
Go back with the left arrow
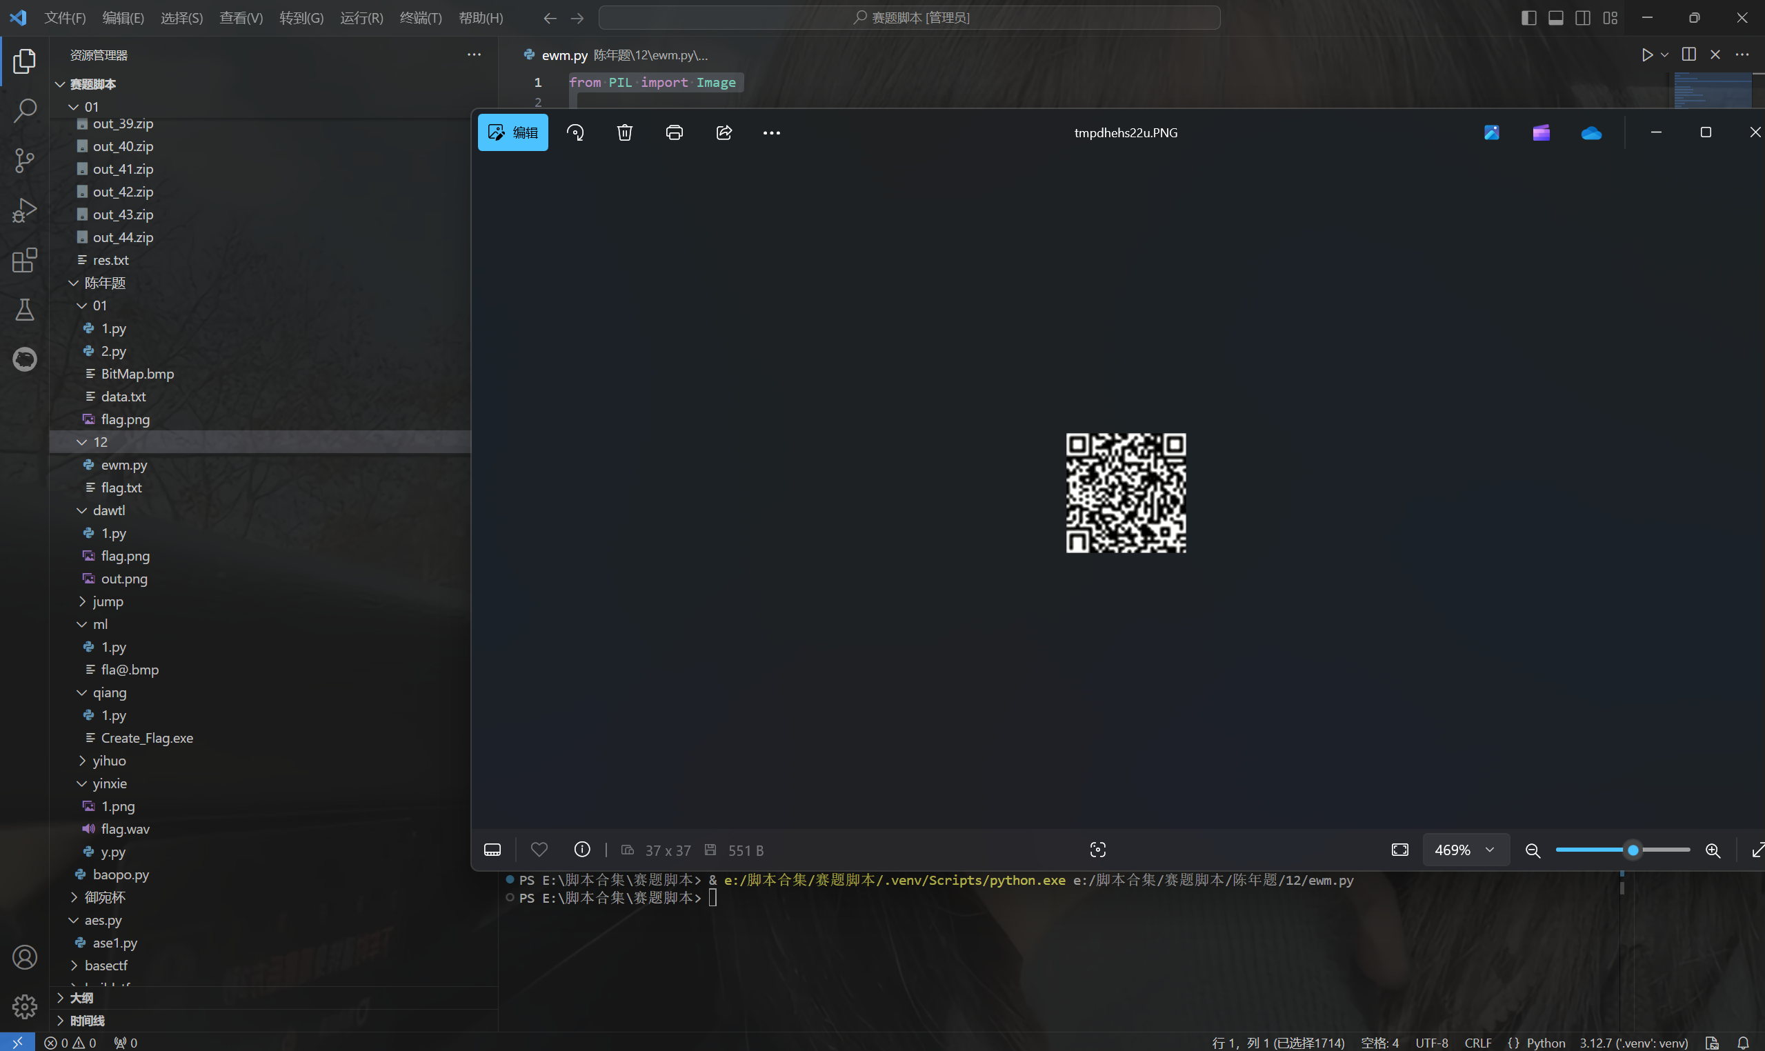coord(550,18)
